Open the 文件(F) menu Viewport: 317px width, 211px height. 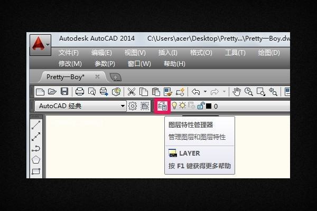point(68,53)
